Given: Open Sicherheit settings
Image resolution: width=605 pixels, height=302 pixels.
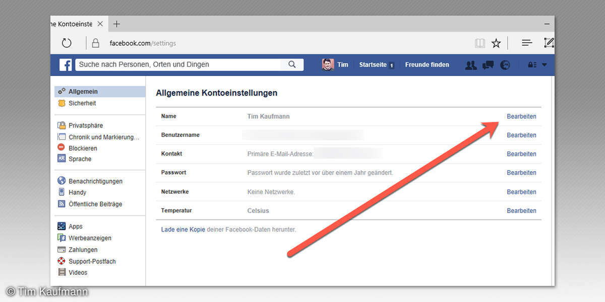Looking at the screenshot, I should coord(82,103).
